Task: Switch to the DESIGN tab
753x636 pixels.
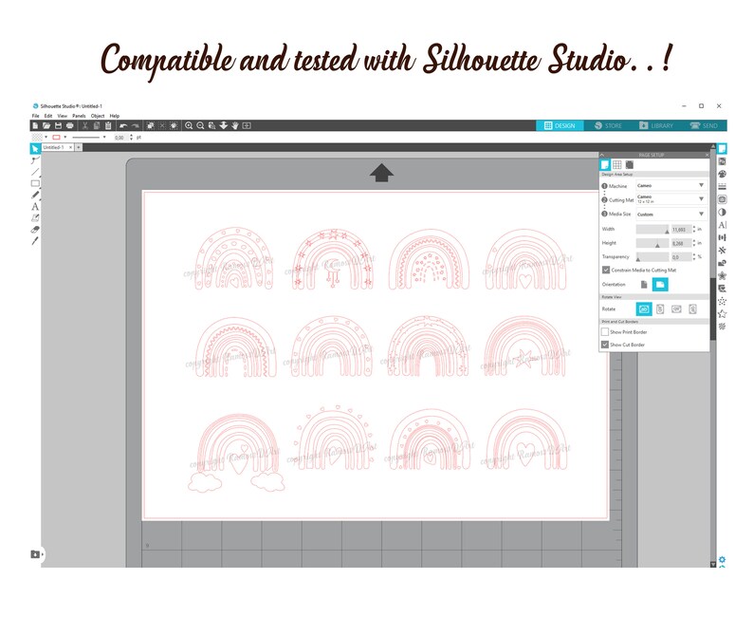Action: (x=560, y=125)
